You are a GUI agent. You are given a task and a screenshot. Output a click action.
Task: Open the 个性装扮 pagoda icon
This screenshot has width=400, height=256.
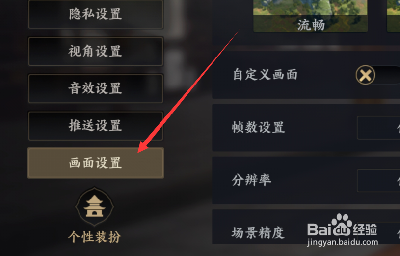94,206
